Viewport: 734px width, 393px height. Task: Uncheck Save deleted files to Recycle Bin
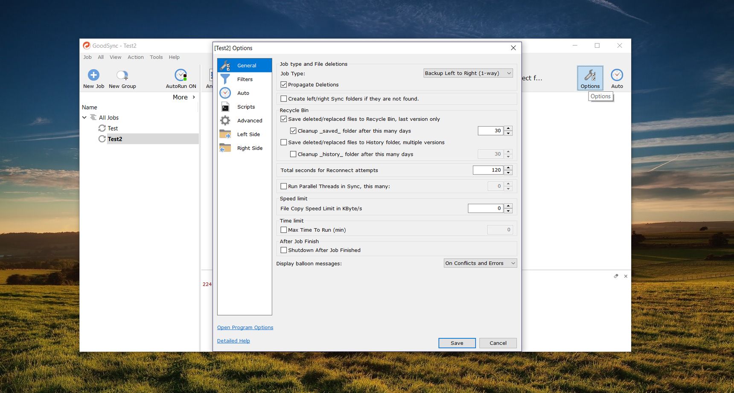(x=283, y=119)
